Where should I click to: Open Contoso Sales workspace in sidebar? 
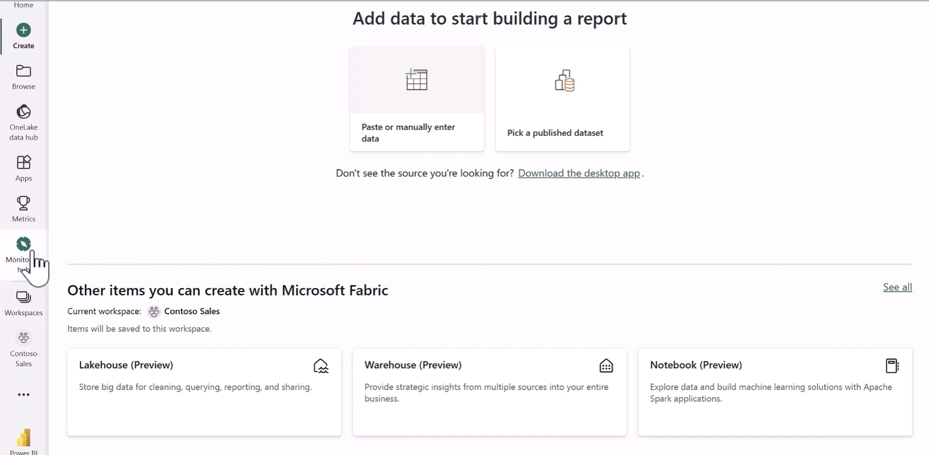click(x=24, y=348)
